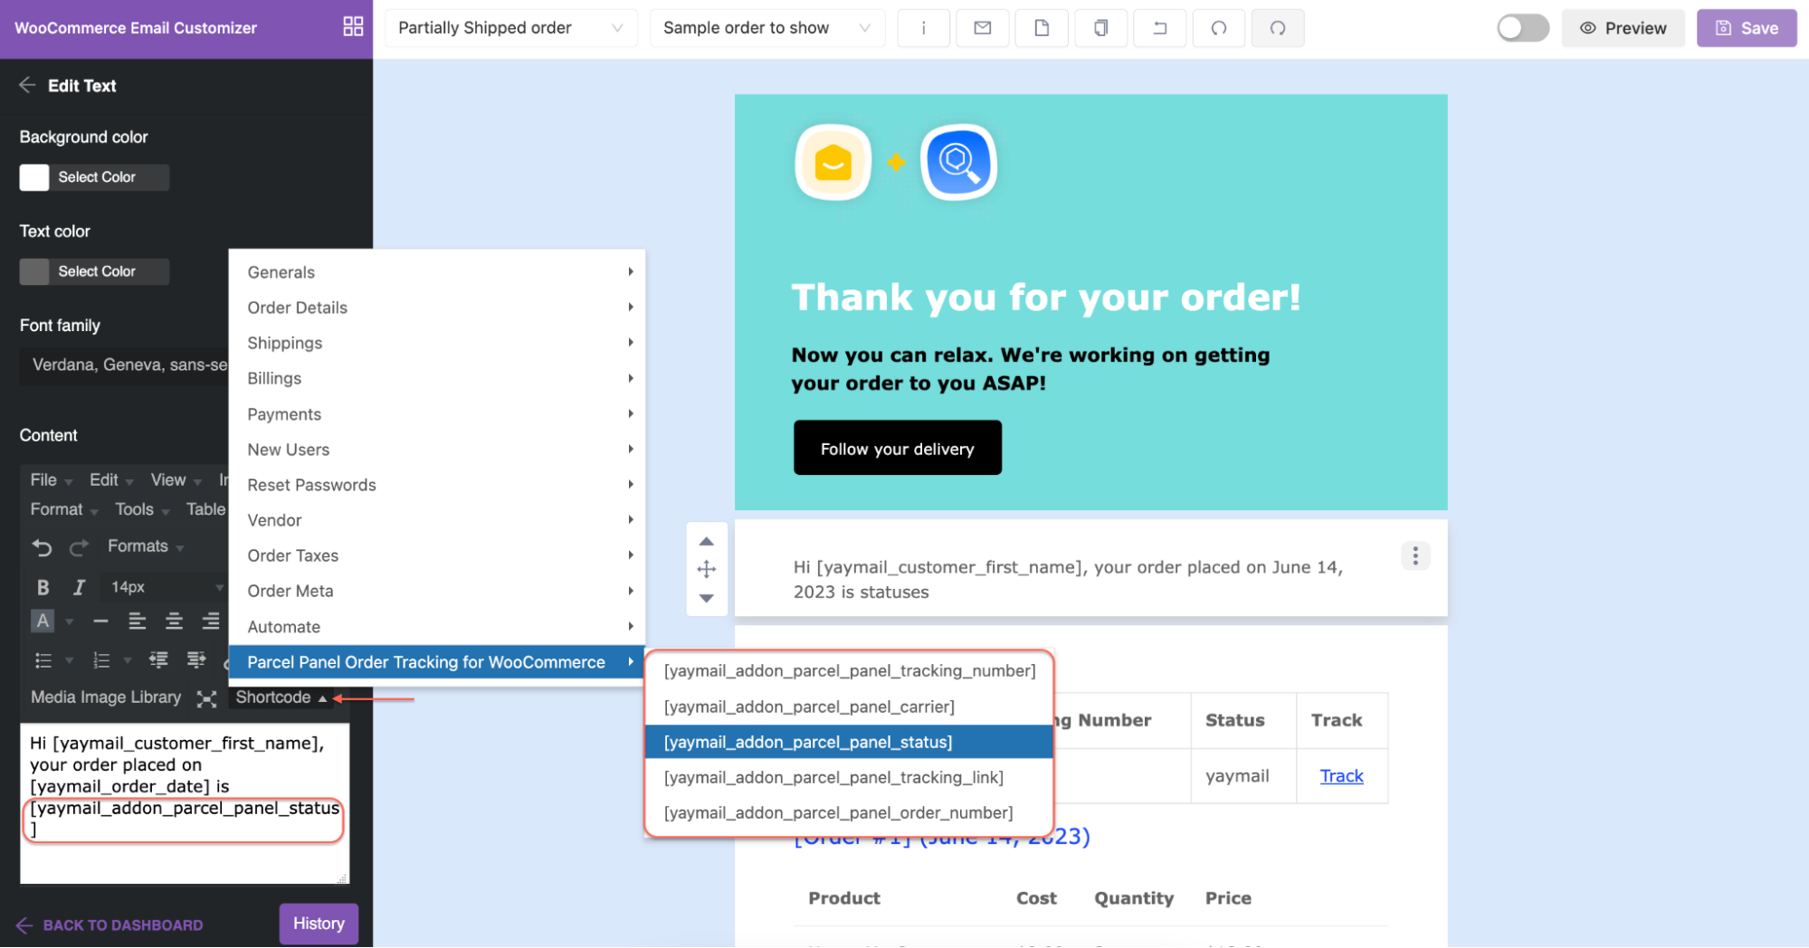Open the Sample order to show dropdown
The image size is (1809, 948).
[766, 28]
